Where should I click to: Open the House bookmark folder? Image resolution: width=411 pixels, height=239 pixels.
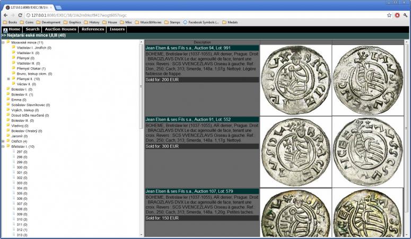coord(110,22)
